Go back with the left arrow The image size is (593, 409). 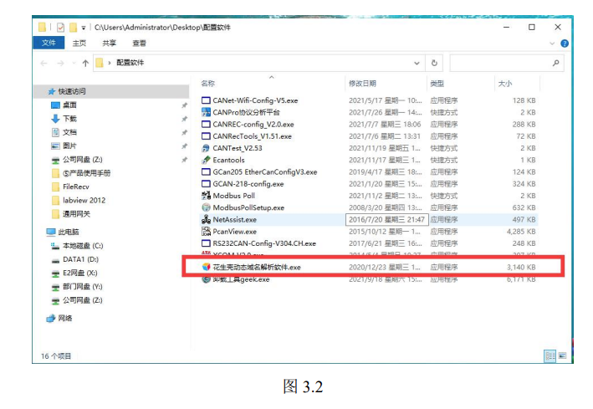(x=43, y=64)
